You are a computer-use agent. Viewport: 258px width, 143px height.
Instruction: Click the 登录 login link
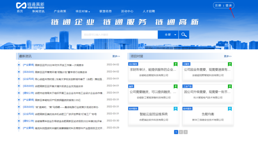229,5
